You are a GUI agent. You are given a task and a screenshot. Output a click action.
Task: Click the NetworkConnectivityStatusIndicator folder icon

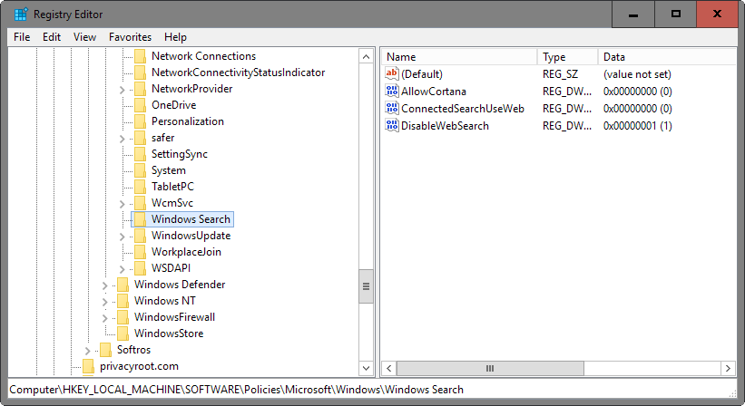[x=140, y=72]
